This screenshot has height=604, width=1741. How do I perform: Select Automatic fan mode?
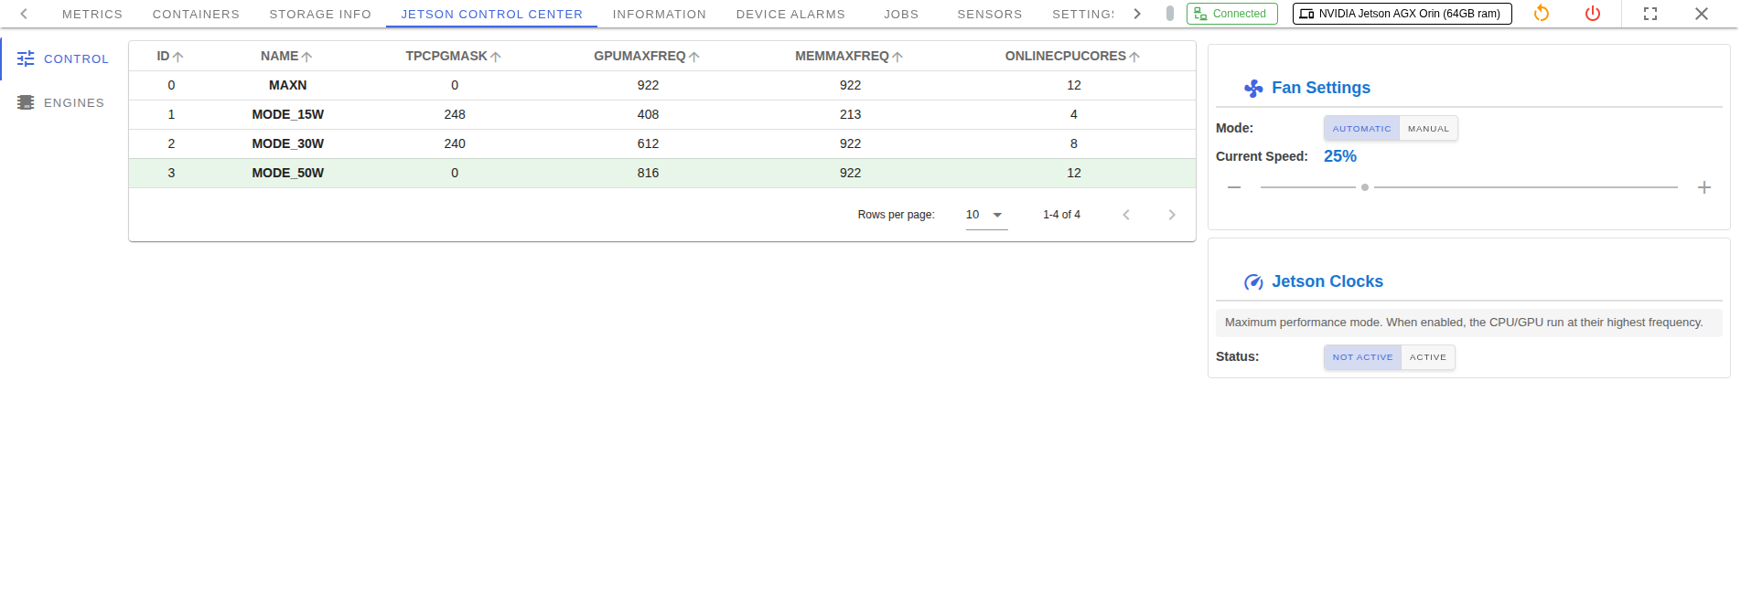tap(1361, 129)
